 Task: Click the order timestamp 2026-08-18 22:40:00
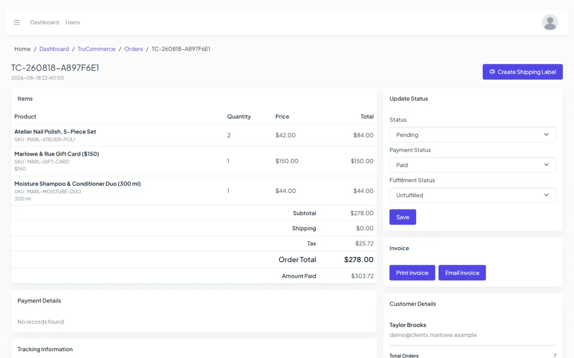pos(38,78)
